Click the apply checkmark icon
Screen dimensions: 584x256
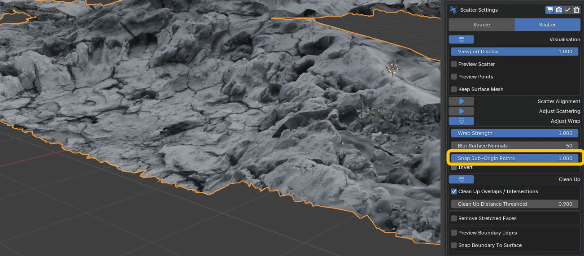(567, 10)
